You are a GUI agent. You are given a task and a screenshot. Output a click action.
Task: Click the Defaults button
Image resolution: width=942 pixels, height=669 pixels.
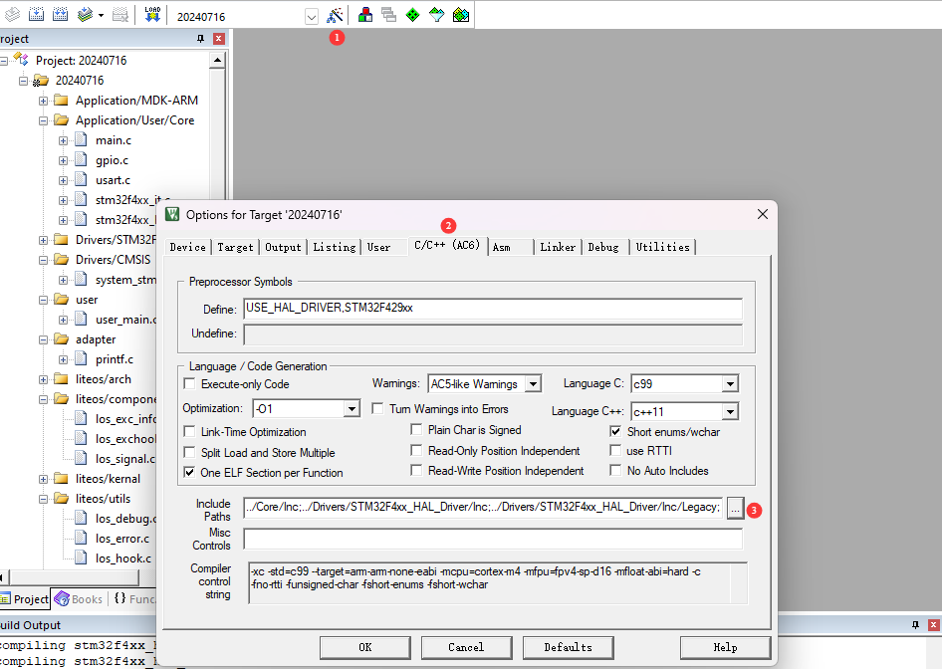pyautogui.click(x=568, y=647)
